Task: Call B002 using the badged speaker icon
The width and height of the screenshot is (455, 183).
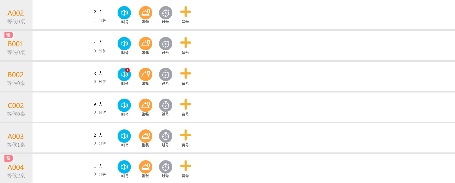Action: (x=124, y=74)
